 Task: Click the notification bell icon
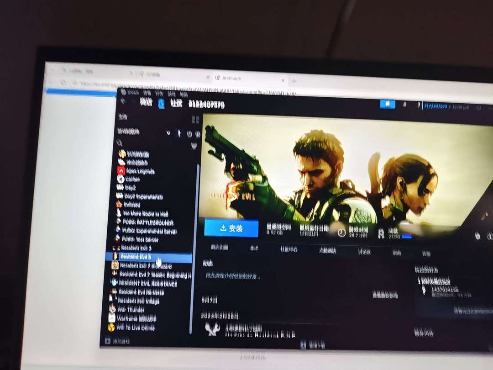(x=404, y=105)
